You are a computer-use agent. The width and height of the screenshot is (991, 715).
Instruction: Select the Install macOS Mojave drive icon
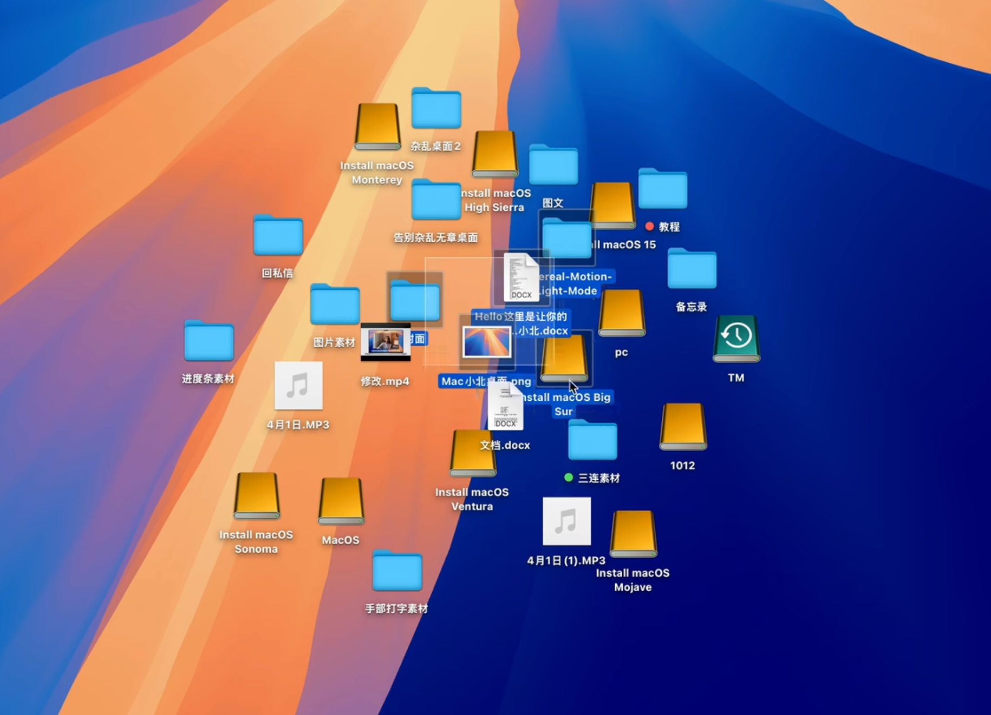(633, 534)
